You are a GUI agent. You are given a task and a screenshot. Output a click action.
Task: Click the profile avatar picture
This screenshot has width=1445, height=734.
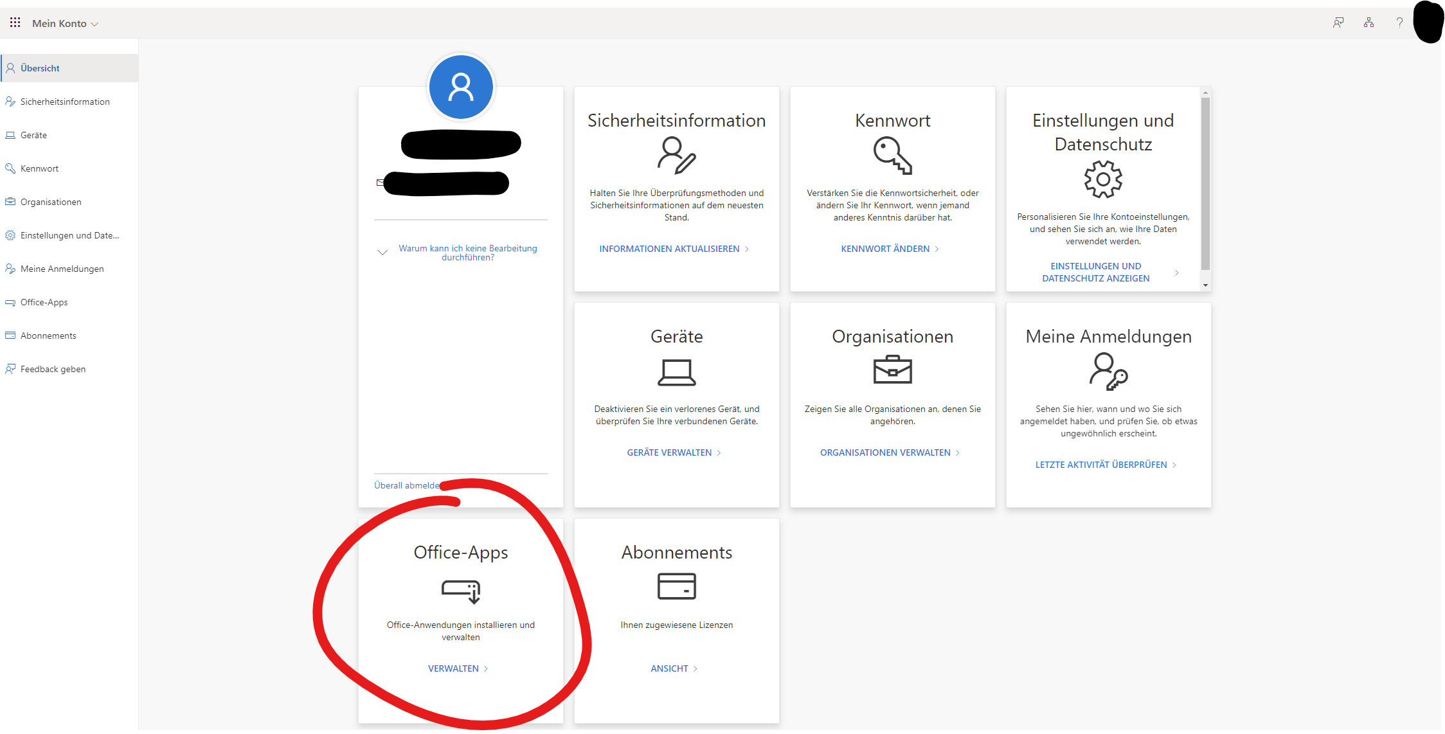461,87
